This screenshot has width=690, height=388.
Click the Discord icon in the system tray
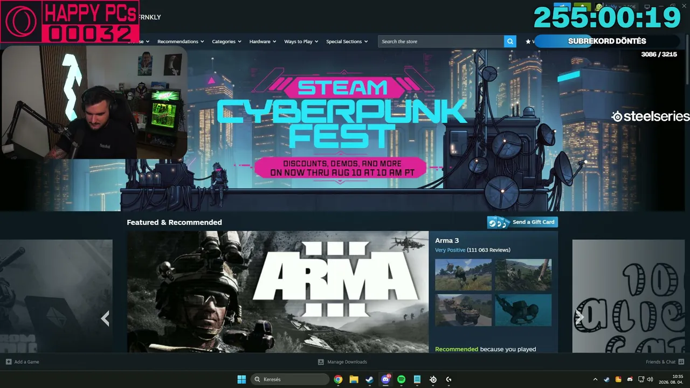(x=630, y=379)
